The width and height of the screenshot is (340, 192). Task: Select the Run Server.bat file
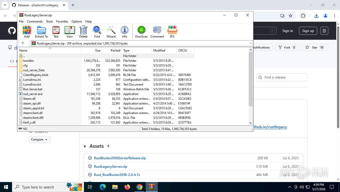[106, 89]
